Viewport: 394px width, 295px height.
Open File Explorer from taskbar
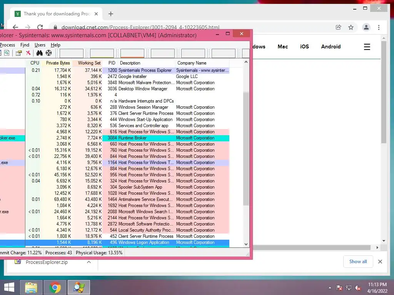31,287
